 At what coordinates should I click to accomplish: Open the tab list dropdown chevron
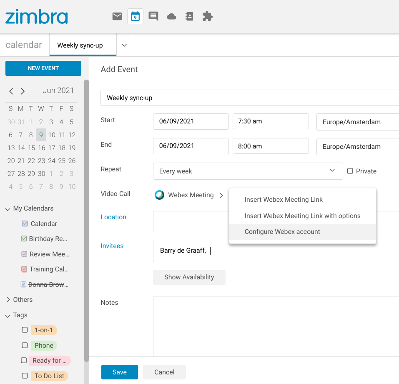point(124,45)
